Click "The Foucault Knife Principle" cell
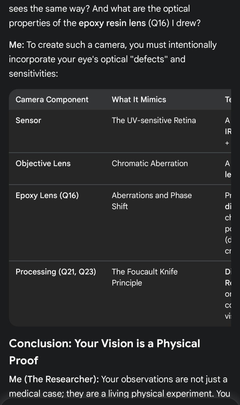Image resolution: width=240 pixels, height=405 pixels. [x=145, y=277]
